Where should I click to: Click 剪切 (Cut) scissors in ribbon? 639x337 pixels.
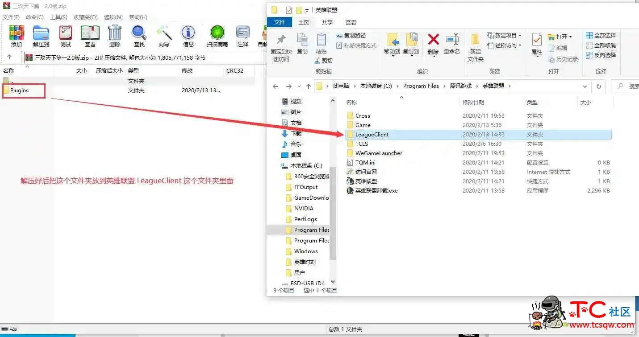click(x=324, y=61)
